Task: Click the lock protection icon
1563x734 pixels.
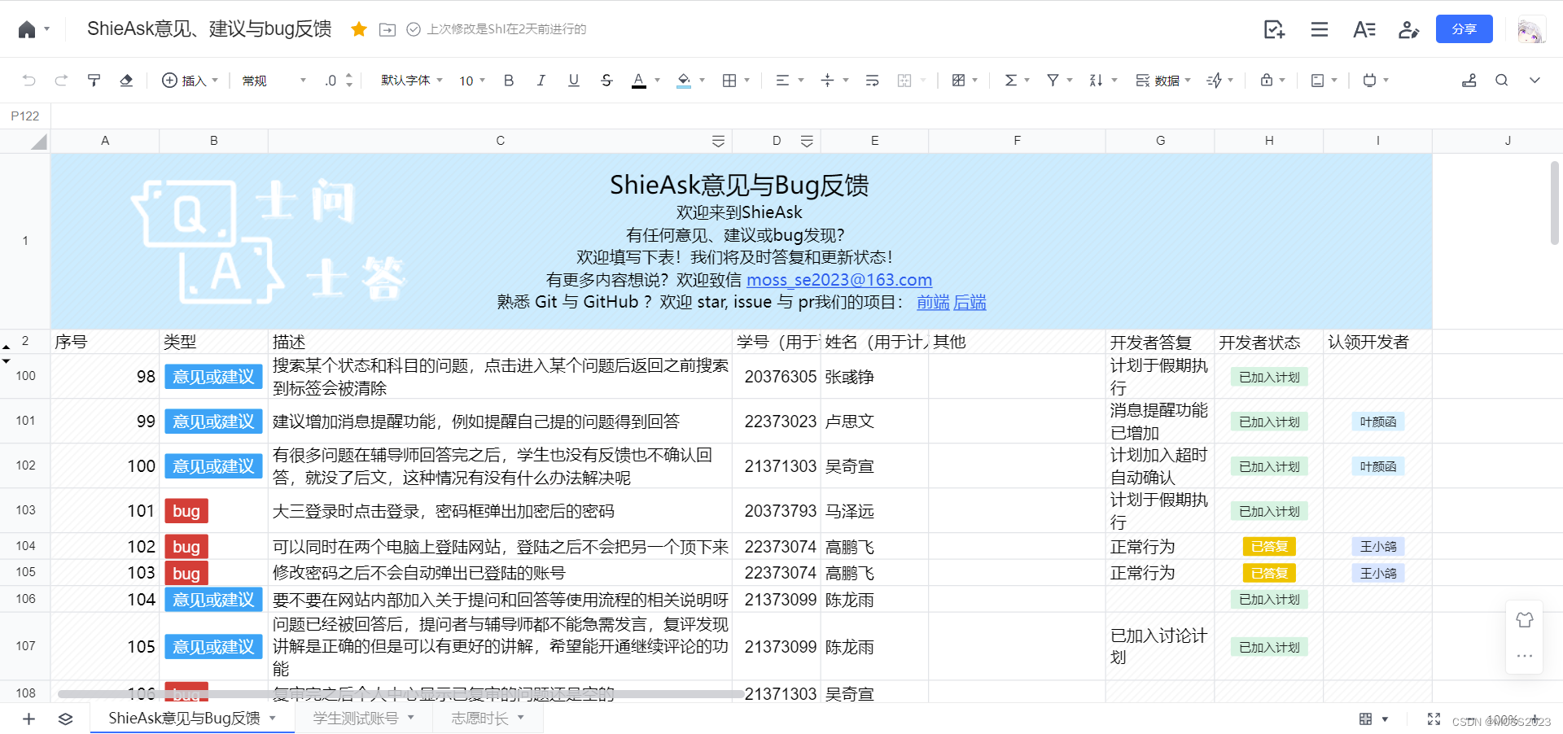Action: coord(1266,80)
